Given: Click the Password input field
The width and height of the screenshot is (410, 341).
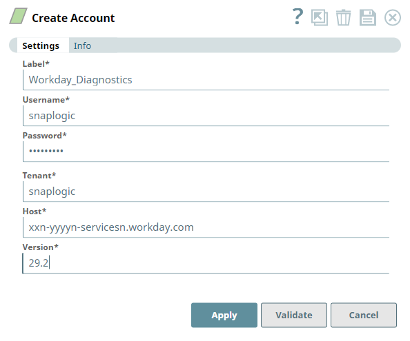Looking at the screenshot, I should coord(206,152).
